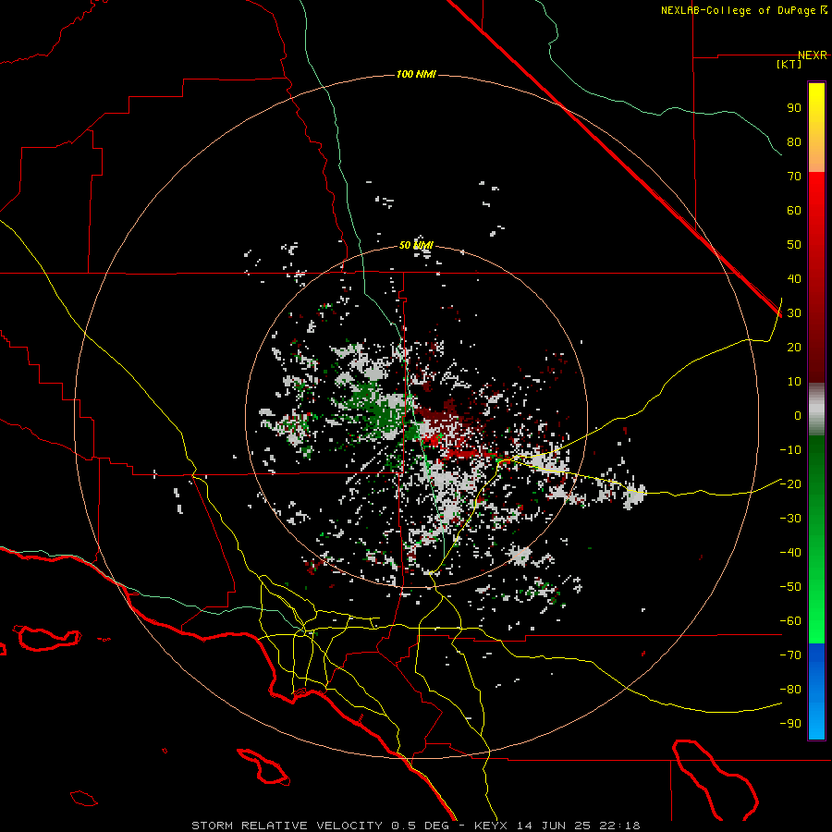Click the 0 value on the velocity scale

point(798,416)
